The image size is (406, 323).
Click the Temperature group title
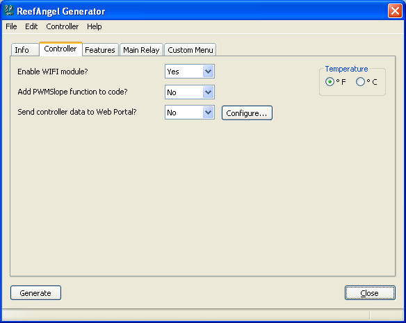[x=346, y=69]
